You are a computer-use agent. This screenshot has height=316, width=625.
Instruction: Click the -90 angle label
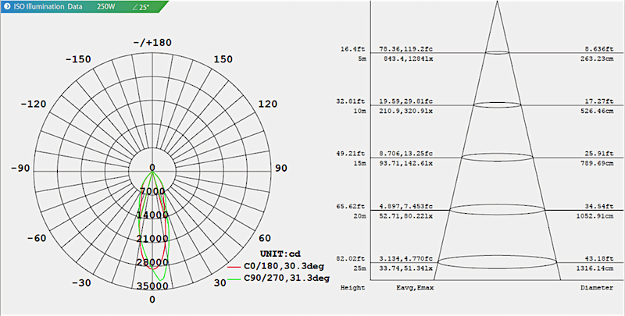point(20,169)
